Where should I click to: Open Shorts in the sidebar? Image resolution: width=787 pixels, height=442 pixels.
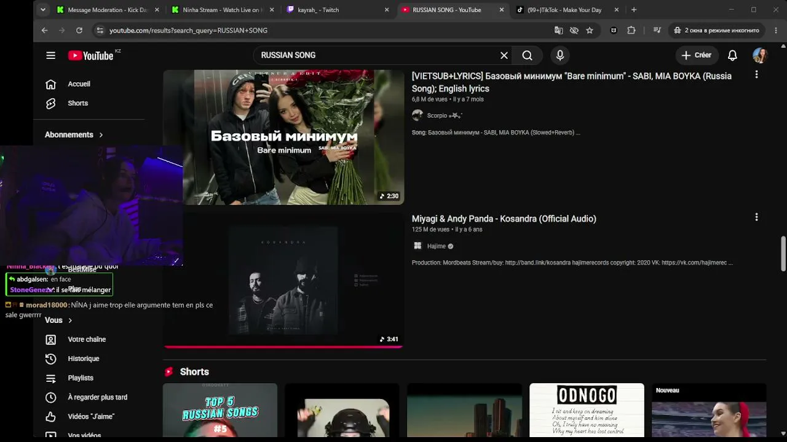tap(78, 103)
